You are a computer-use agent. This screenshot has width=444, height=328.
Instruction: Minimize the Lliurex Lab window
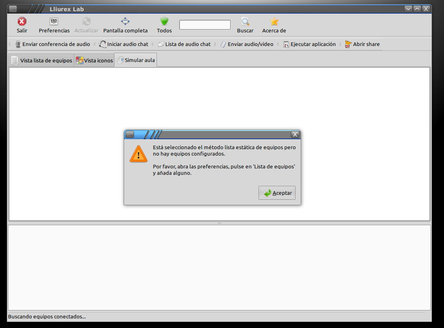point(408,9)
